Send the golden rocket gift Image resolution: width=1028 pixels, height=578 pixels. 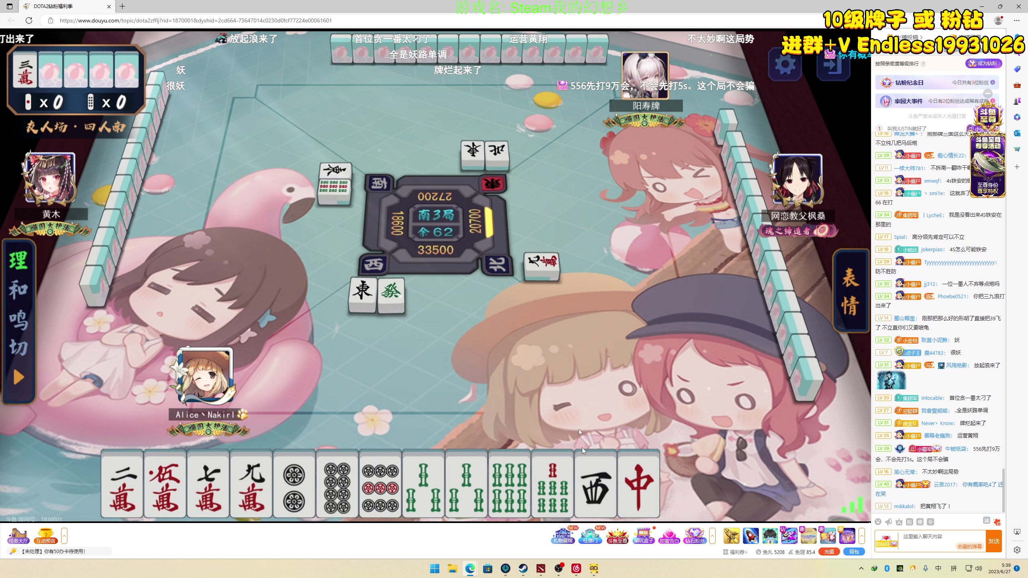point(731,535)
